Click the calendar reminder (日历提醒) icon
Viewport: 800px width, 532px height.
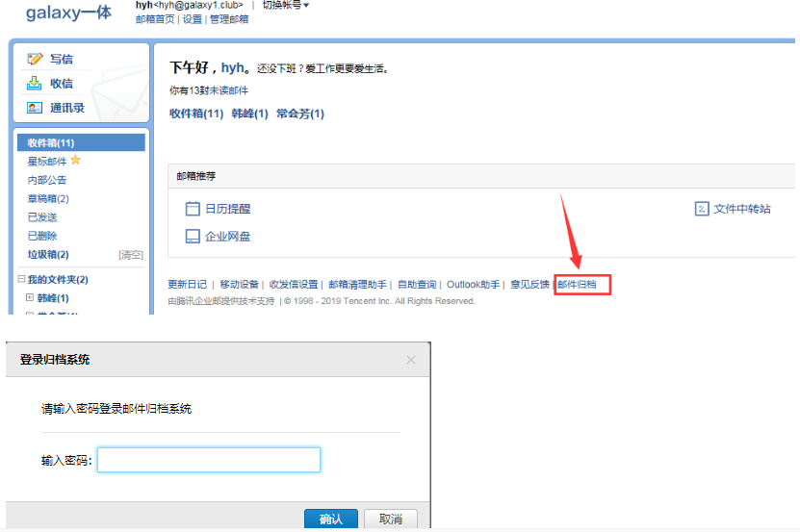(193, 209)
